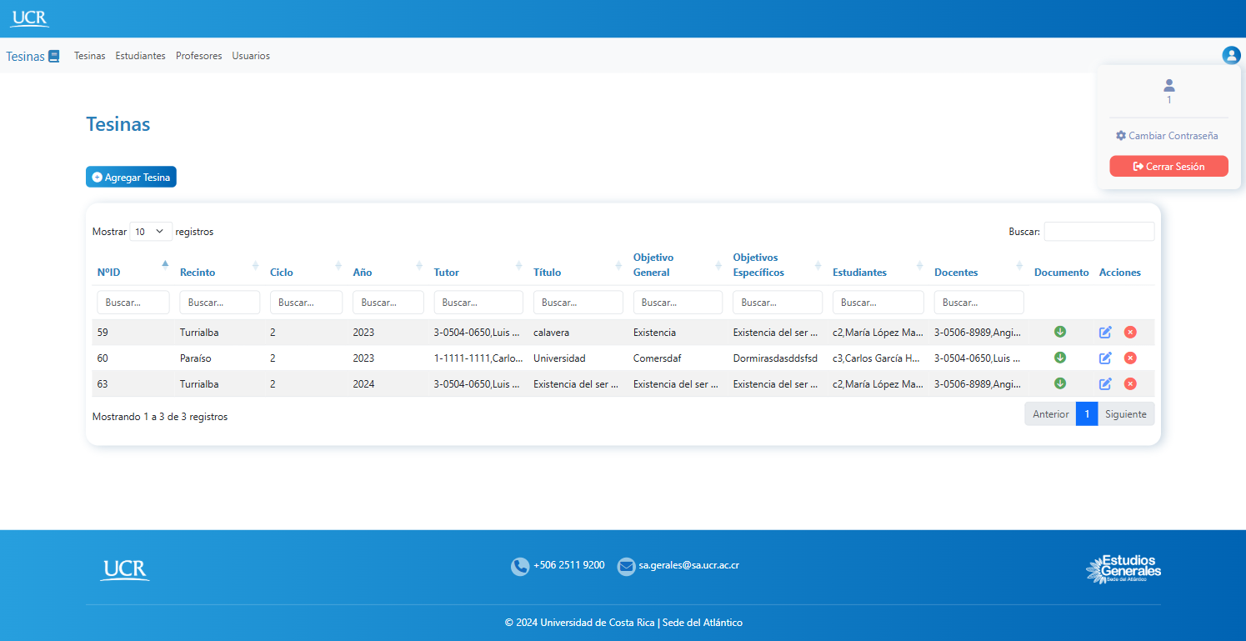Click 'Mostrando 1 a 3 de 3 registros' text
Image resolution: width=1246 pixels, height=641 pixels.
[160, 417]
